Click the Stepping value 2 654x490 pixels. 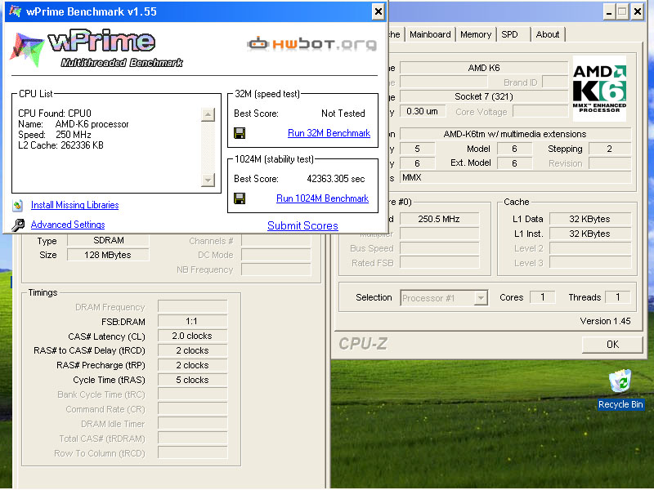coord(609,149)
